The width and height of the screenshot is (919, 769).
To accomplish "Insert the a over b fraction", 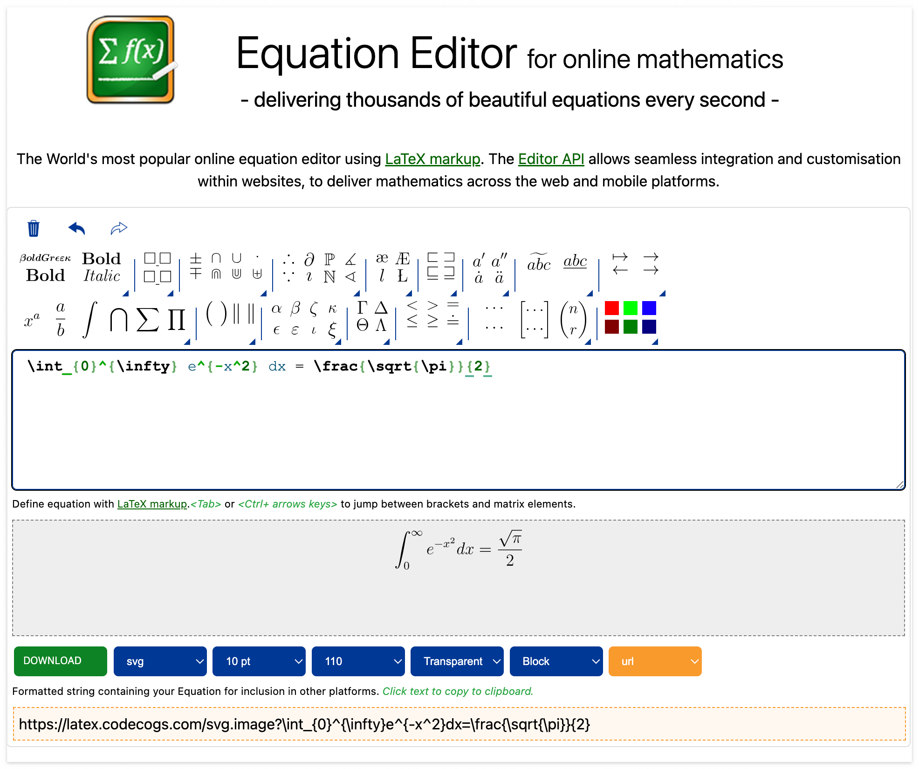I will click(x=61, y=320).
